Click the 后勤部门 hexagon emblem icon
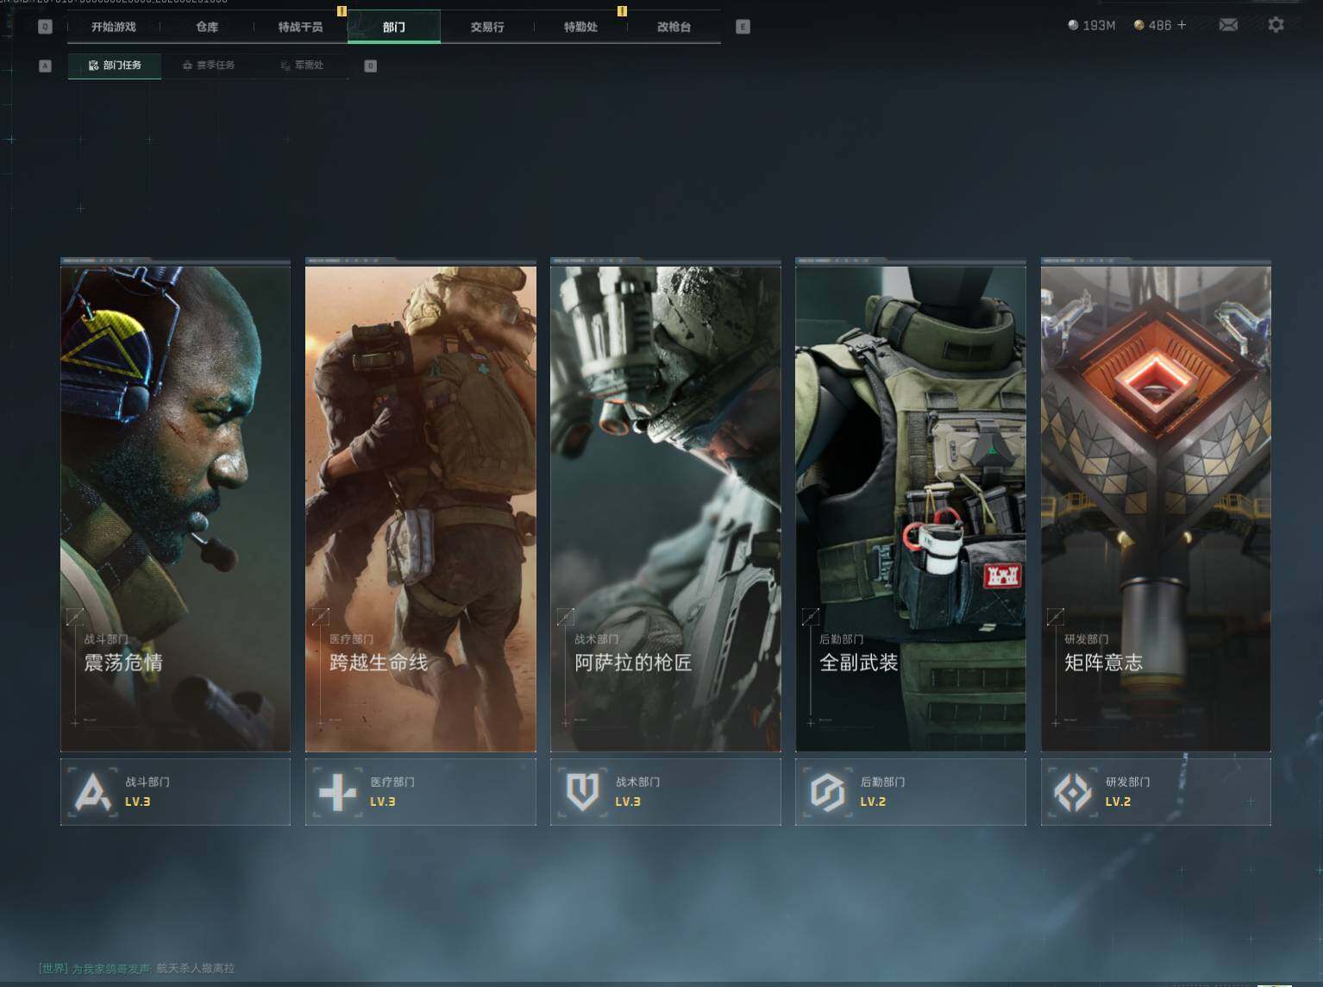 coord(827,792)
